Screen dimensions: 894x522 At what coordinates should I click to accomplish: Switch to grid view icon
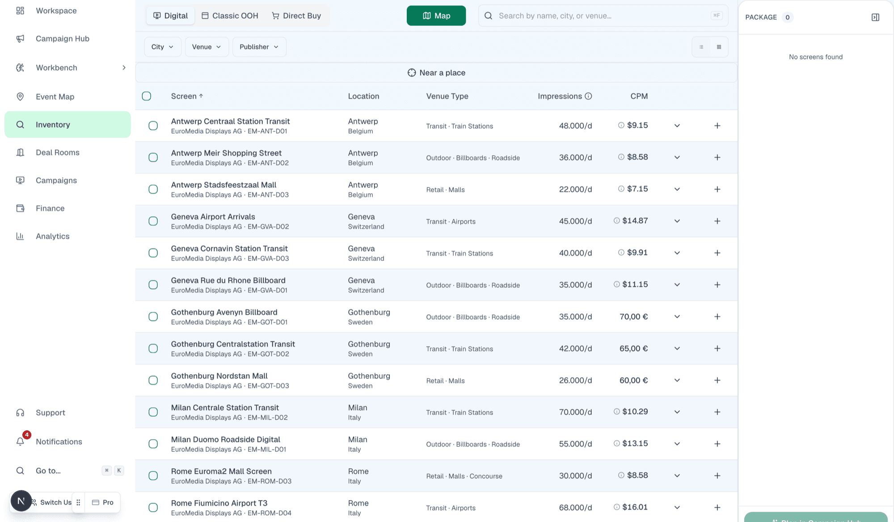(719, 47)
